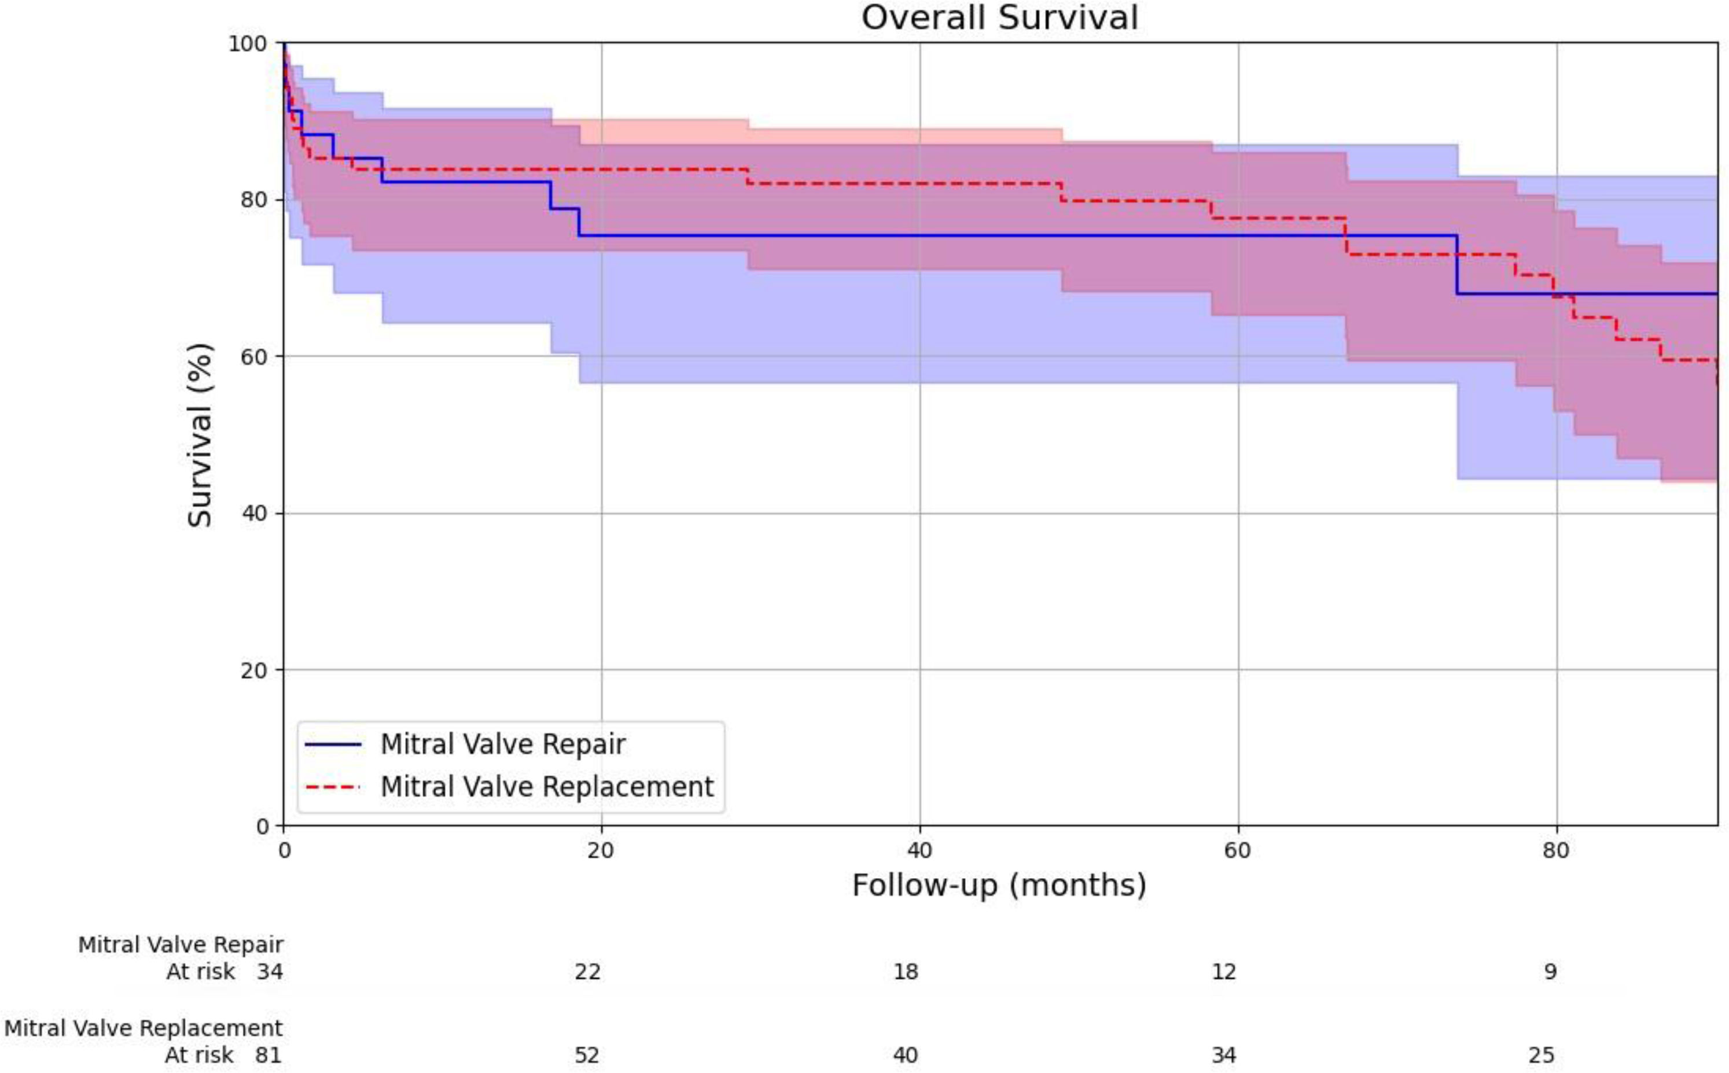Select the repair at-risk count 9
Image resolution: width=1729 pixels, height=1073 pixels.
1550,972
